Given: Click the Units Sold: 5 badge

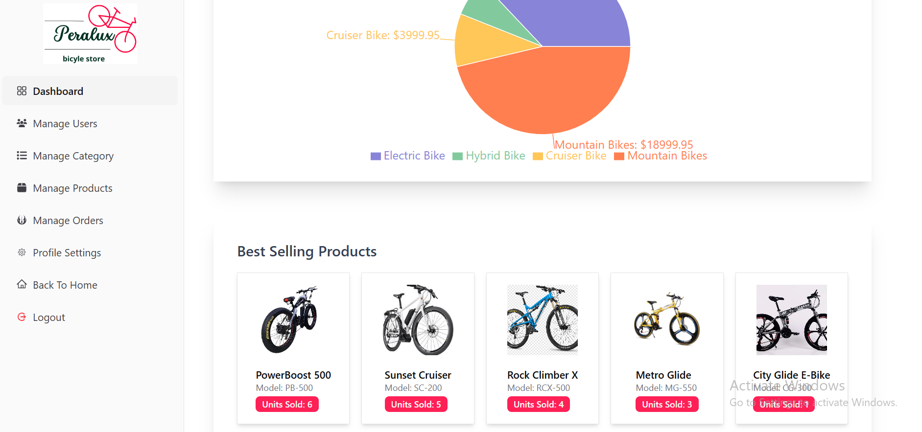Looking at the screenshot, I should tap(416, 405).
